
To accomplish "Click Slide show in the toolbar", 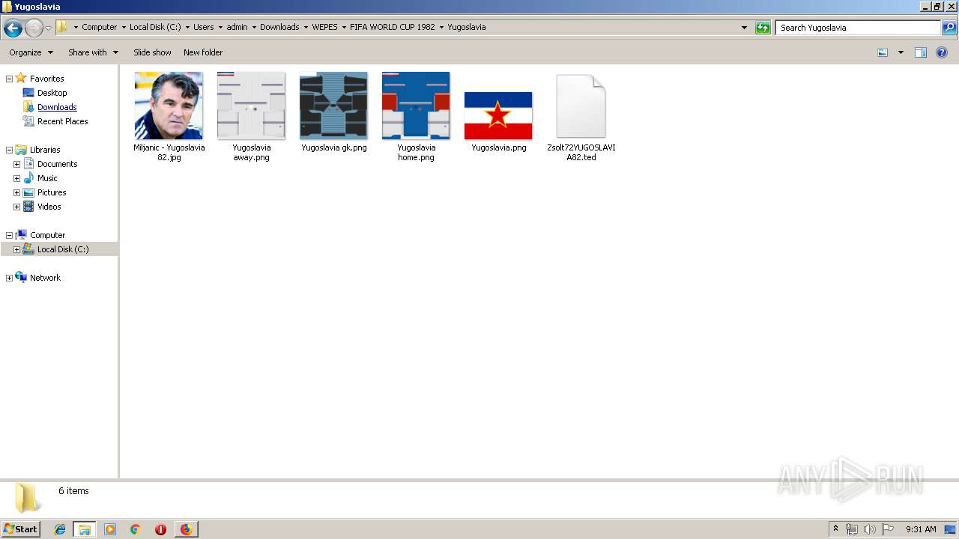I will pyautogui.click(x=152, y=52).
